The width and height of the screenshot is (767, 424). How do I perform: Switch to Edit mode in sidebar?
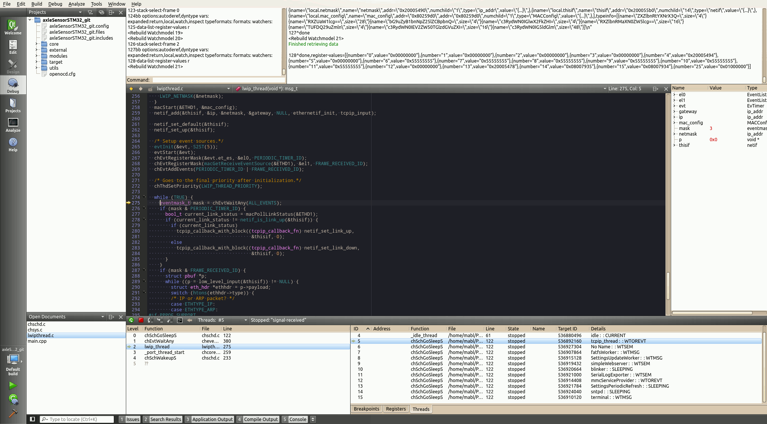13,47
